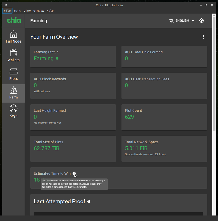Click the 'Total Network Space' label
The image size is (218, 221).
tap(142, 142)
